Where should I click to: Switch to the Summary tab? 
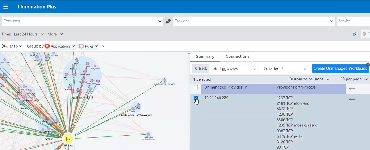pyautogui.click(x=205, y=56)
